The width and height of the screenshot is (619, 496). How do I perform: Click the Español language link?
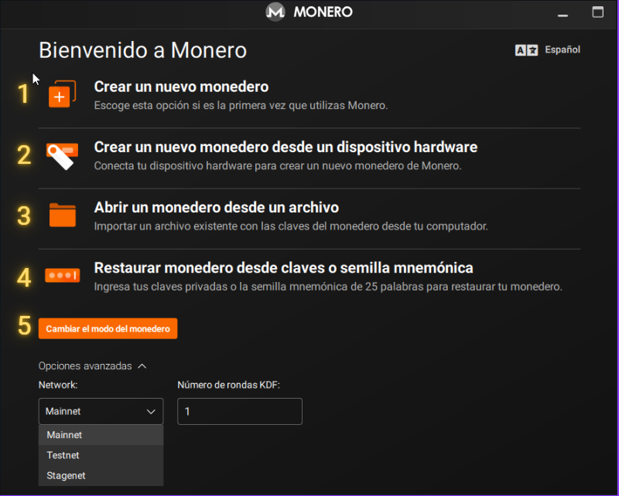click(563, 49)
